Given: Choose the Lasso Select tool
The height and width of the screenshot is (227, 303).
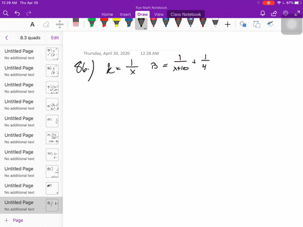Looking at the screenshot, I should coord(46,25).
